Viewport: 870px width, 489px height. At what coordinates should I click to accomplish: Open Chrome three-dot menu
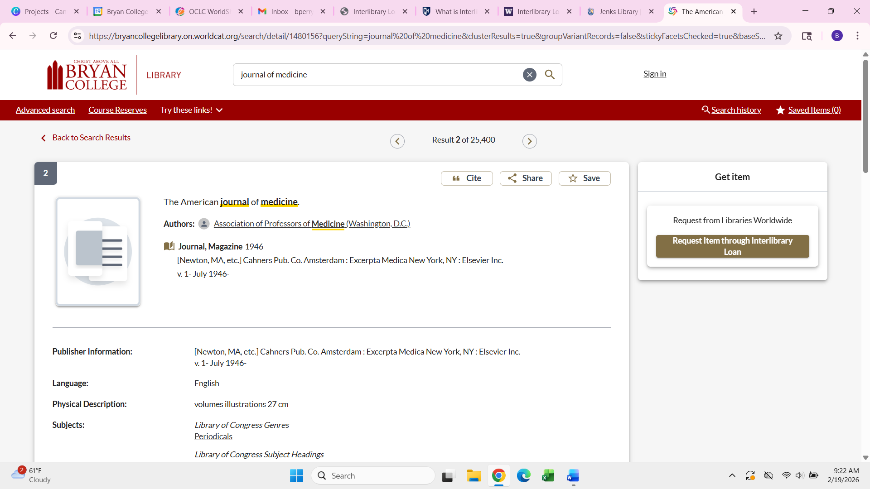point(857,36)
